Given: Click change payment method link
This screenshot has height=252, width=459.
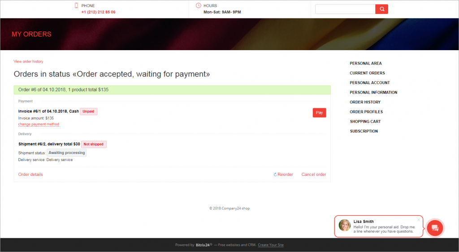Looking at the screenshot, I should pos(39,124).
